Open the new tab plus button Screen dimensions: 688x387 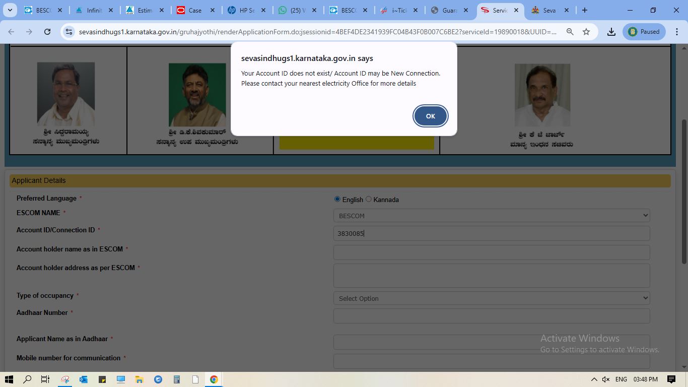pyautogui.click(x=584, y=10)
